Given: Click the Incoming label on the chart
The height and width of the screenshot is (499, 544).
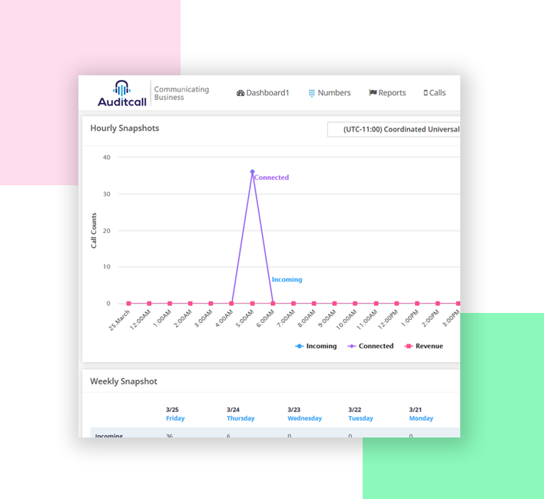Looking at the screenshot, I should click(x=287, y=280).
